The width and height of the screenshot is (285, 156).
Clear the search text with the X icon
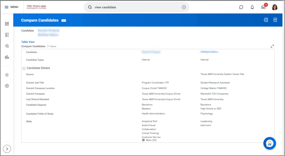tap(184, 7)
